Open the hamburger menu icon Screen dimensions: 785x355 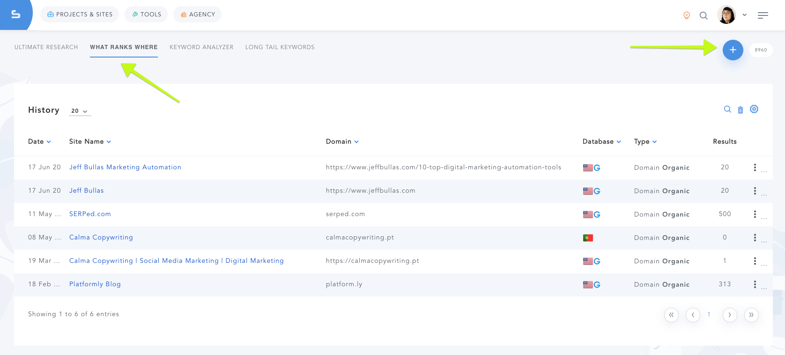click(763, 15)
